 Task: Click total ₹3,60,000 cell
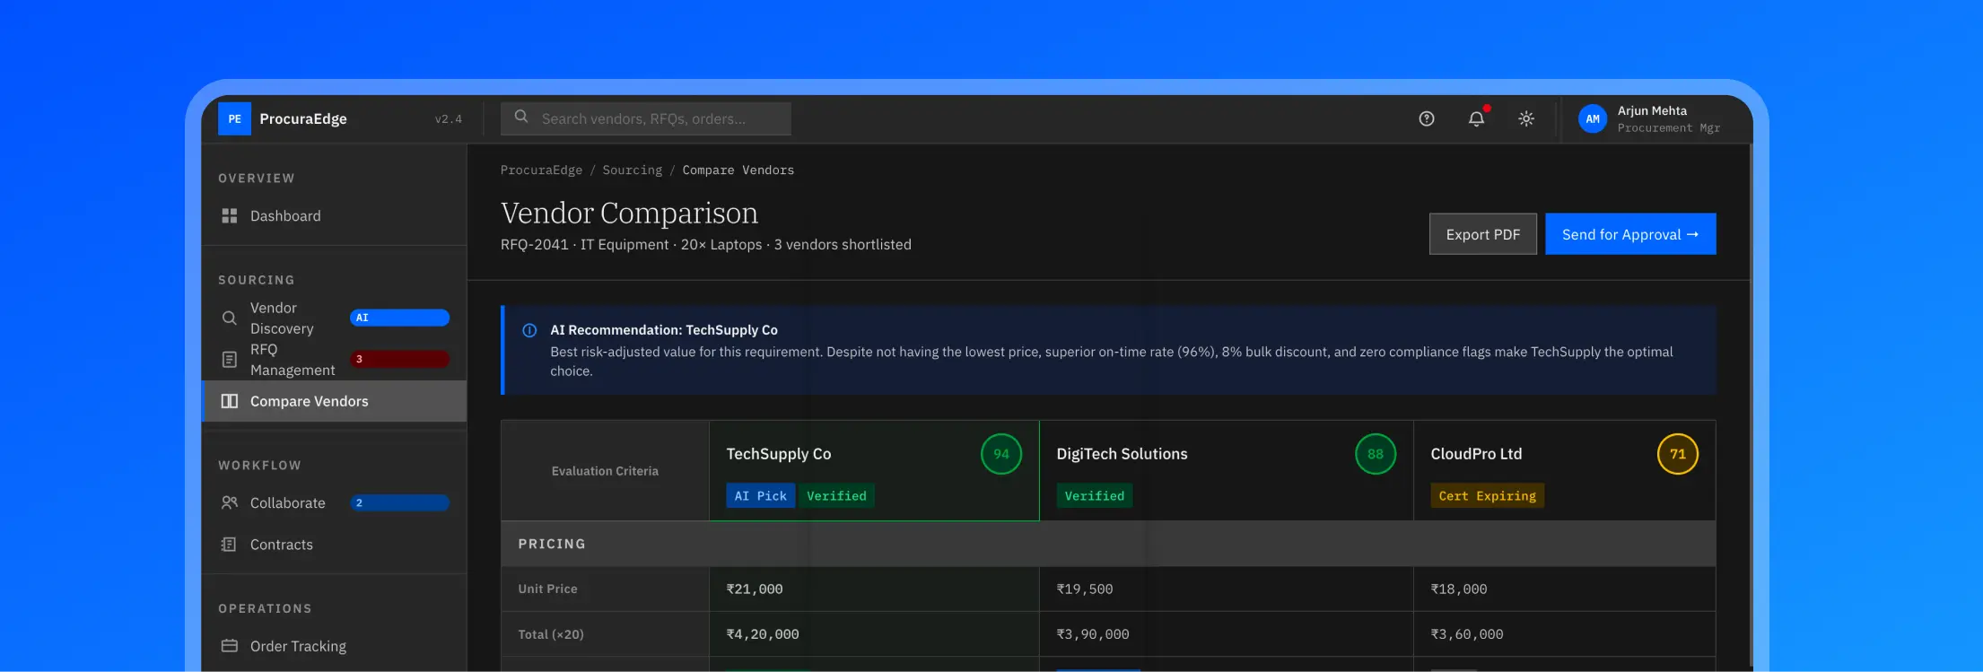pyautogui.click(x=1565, y=634)
